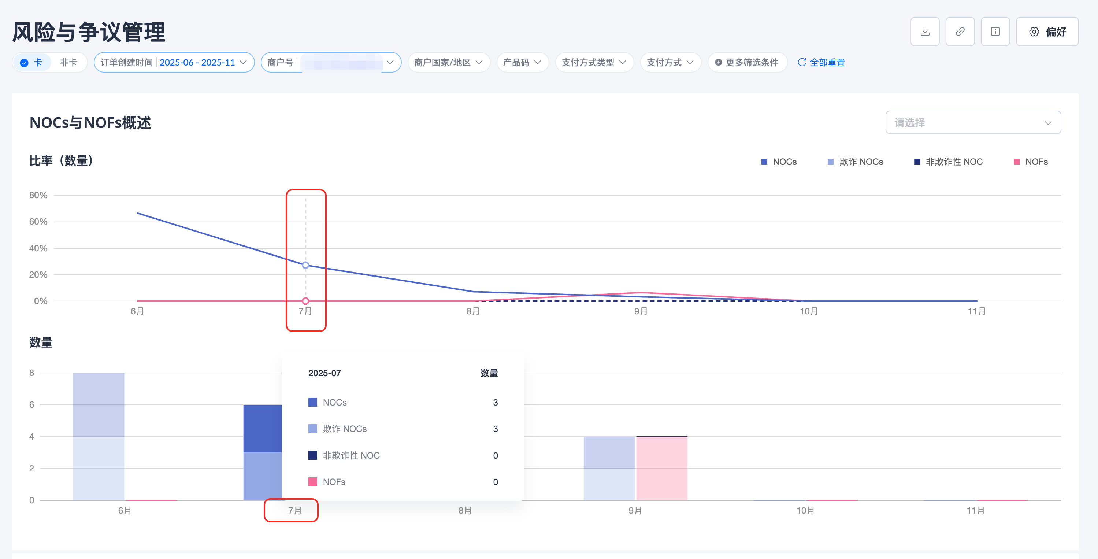Click the reset refresh icon

pos(801,62)
